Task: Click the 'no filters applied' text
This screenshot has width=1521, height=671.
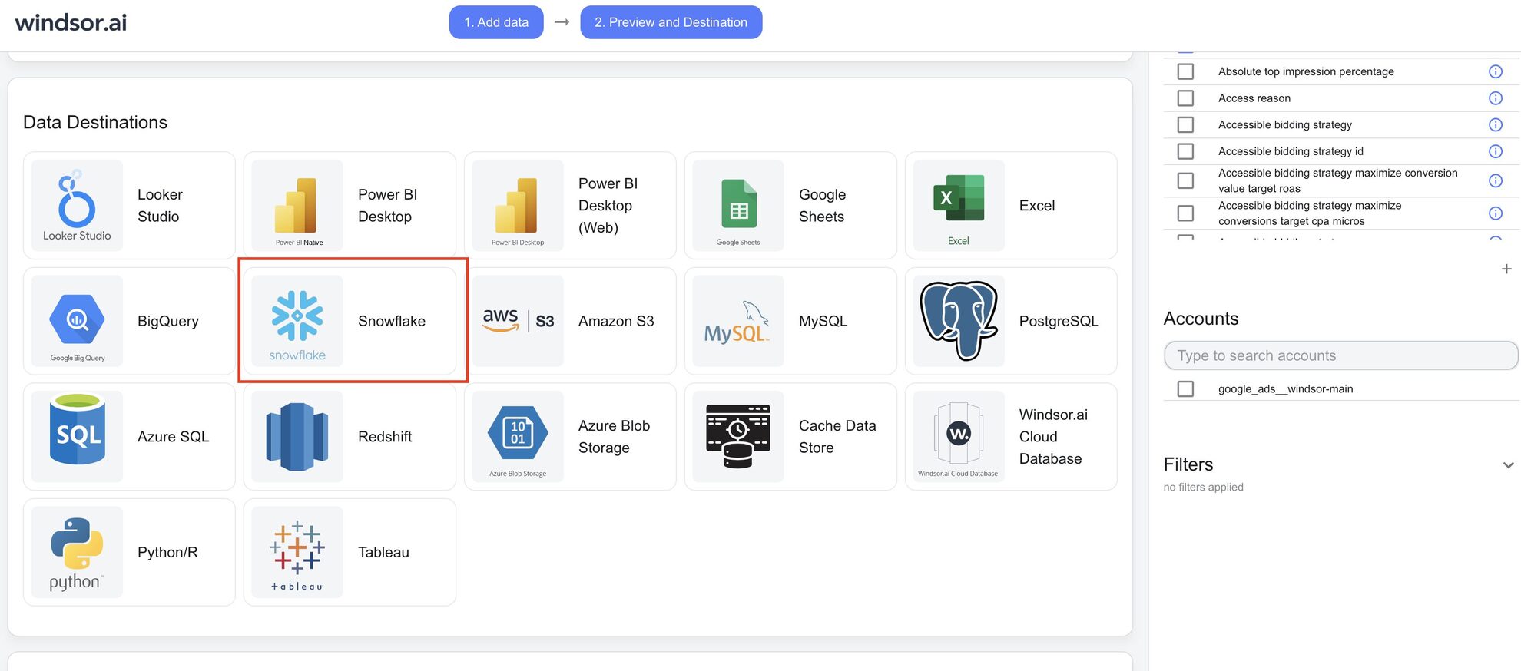Action: coord(1203,487)
